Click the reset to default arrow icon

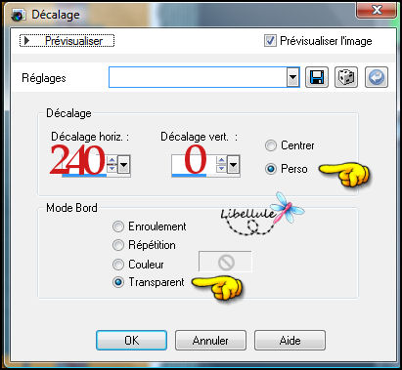(377, 77)
